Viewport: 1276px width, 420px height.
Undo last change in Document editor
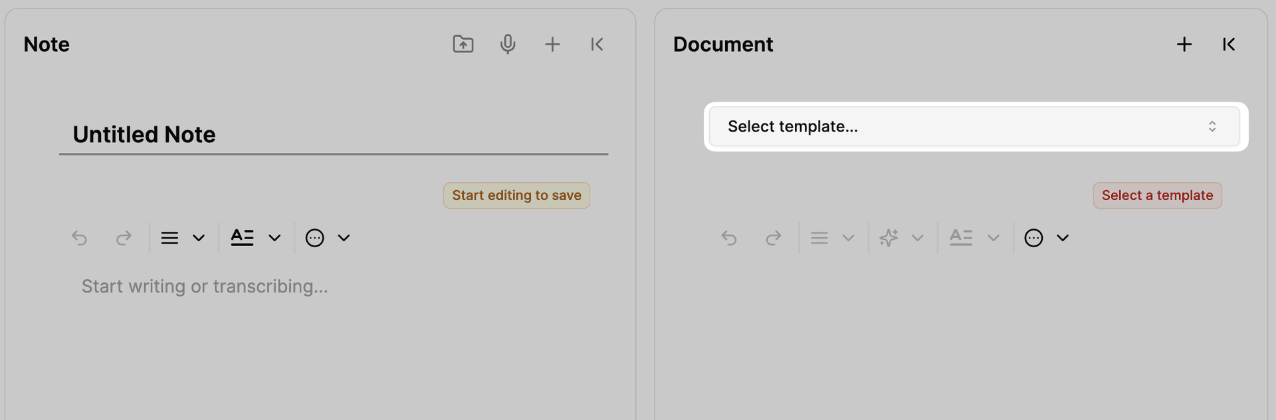coord(729,238)
